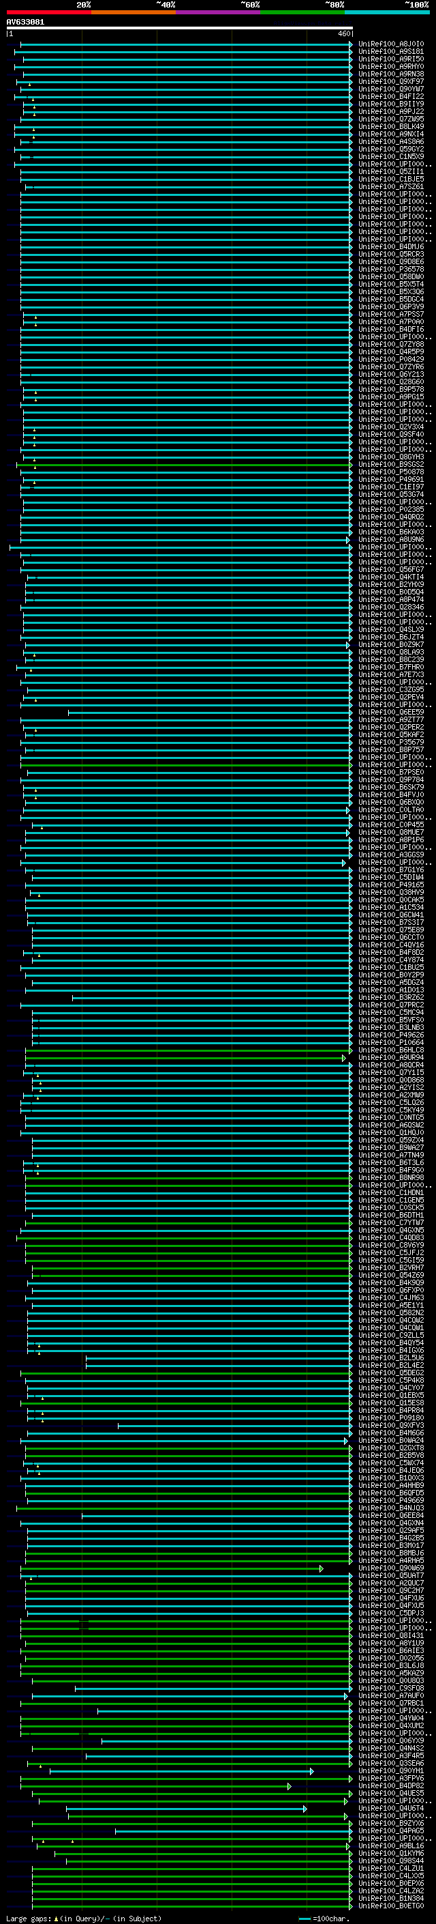This screenshot has width=436, height=1924.
Task: Open hit UniRef100_A9RN38
Action: tap(391, 74)
